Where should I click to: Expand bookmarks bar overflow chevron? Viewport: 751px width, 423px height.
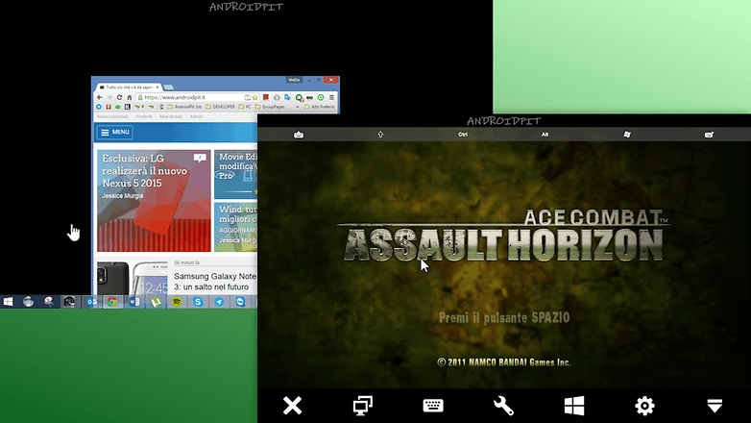click(x=298, y=107)
